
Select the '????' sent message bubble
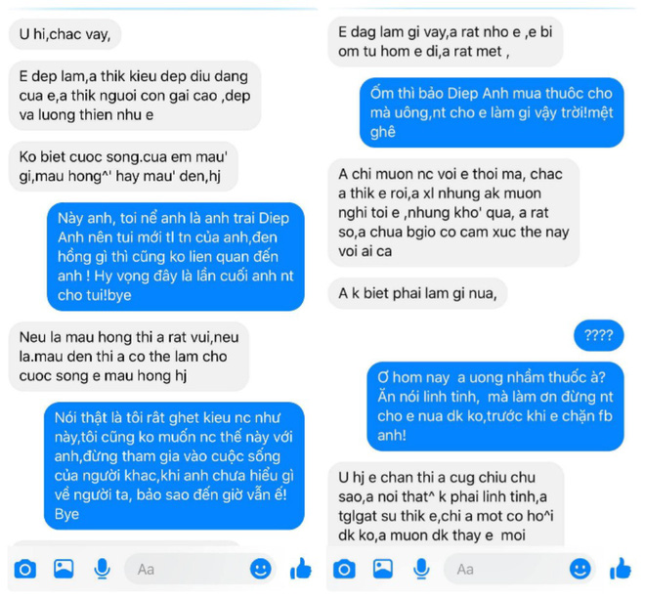598,335
